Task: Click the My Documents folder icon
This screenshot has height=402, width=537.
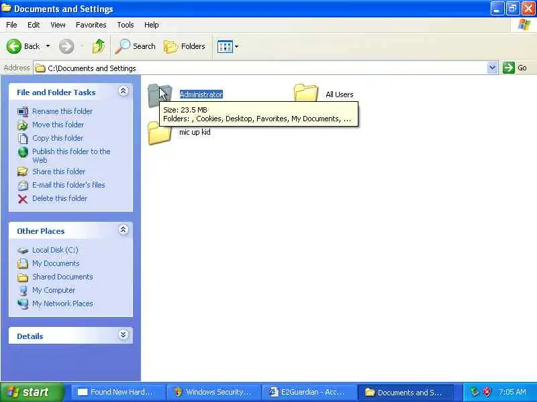Action: [x=23, y=263]
